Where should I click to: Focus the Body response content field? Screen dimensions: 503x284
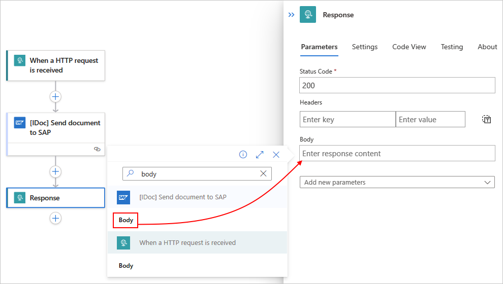[x=397, y=153]
